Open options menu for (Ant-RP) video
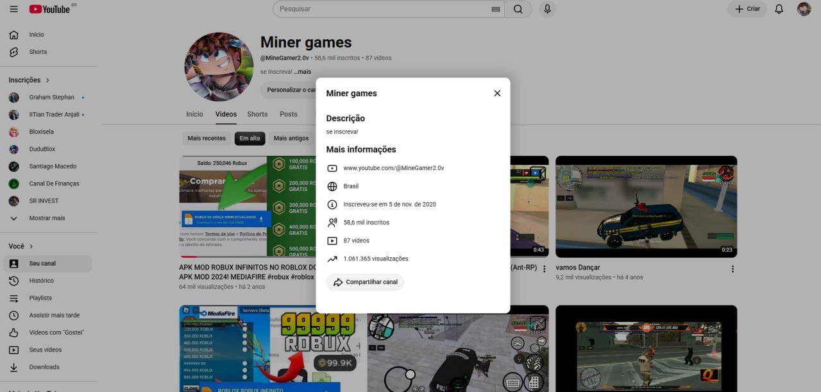The width and height of the screenshot is (821, 392). point(545,269)
